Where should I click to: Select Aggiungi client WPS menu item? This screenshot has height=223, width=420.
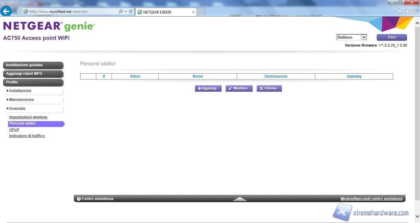pyautogui.click(x=33, y=74)
